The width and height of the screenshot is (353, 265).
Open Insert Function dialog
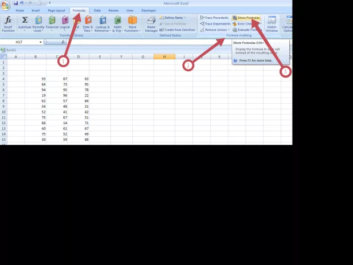[x=8, y=24]
